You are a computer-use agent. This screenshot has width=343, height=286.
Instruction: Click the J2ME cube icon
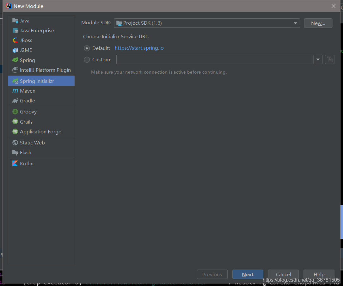point(15,50)
